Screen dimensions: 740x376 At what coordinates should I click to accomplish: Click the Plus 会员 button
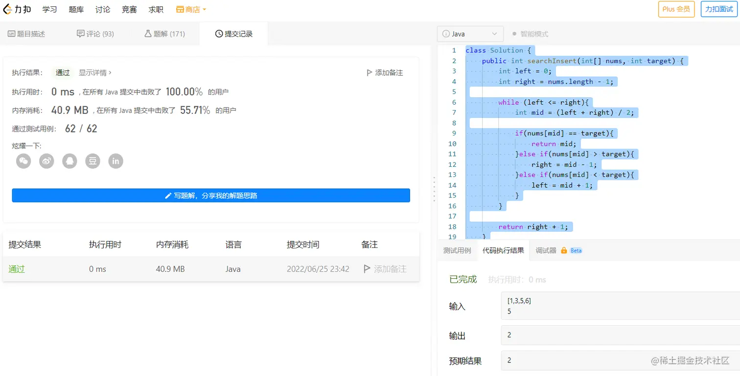tap(676, 9)
